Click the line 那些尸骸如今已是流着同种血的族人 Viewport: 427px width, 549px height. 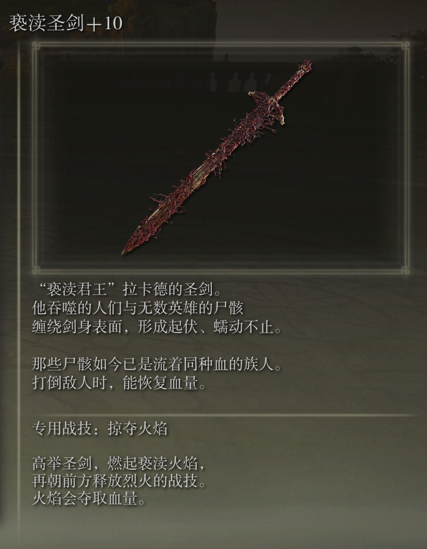[157, 364]
